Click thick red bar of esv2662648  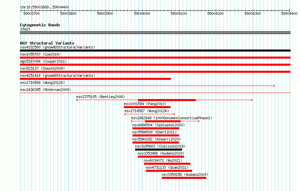tap(163, 121)
